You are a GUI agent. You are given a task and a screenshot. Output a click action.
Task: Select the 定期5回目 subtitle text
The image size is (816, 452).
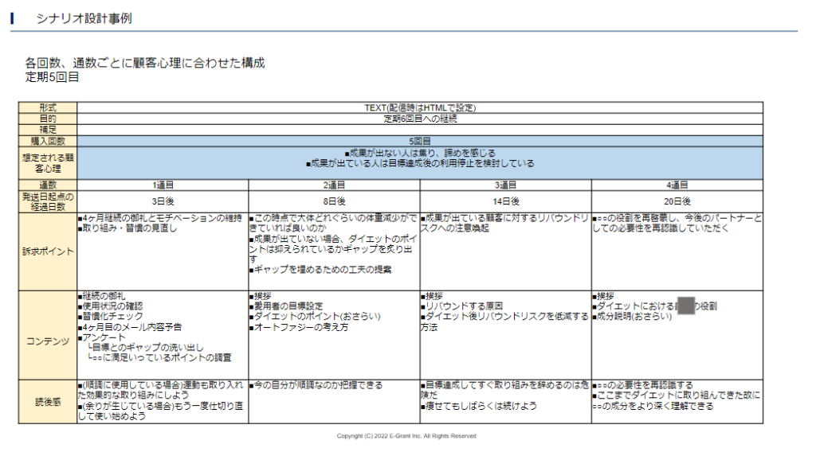[x=52, y=77]
